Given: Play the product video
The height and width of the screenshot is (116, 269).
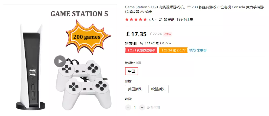Looking at the screenshot, I should tap(60, 61).
